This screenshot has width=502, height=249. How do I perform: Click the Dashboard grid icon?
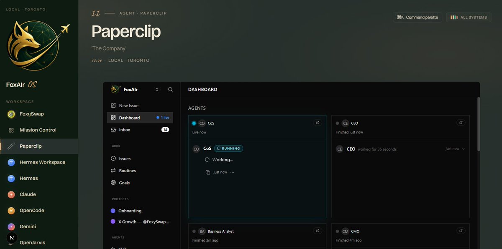click(113, 118)
